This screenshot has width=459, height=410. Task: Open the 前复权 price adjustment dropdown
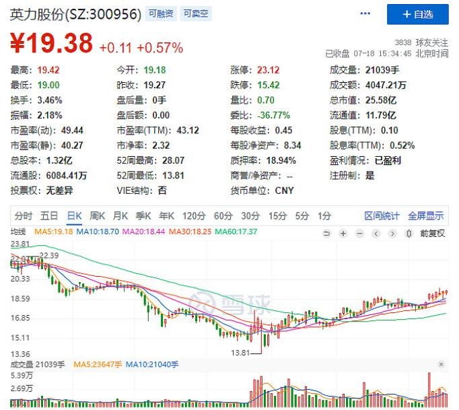point(432,234)
